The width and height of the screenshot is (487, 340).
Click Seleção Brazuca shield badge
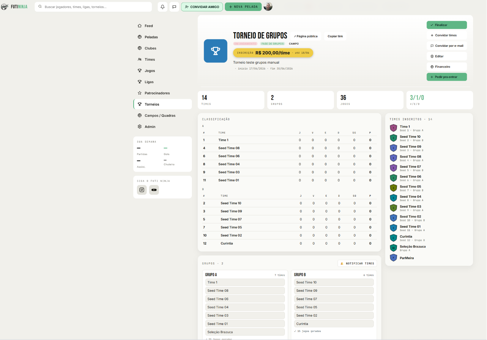394,248
